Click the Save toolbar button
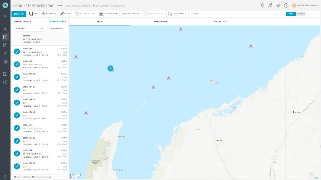The image size is (321, 180). (33, 14)
